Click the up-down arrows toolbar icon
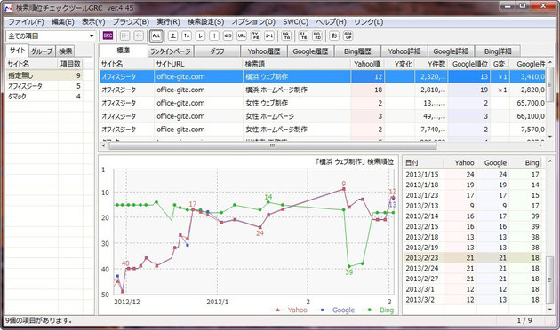The image size is (560, 330). click(x=187, y=35)
